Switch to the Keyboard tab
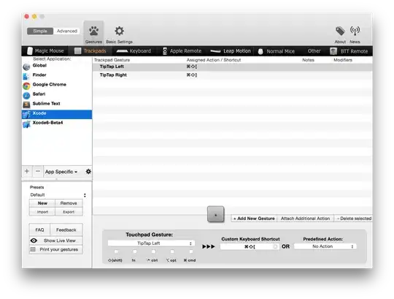 tap(134, 51)
